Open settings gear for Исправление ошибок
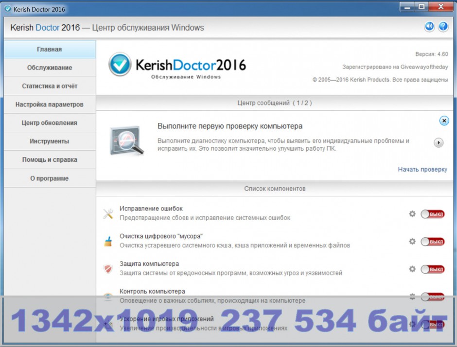 point(412,214)
